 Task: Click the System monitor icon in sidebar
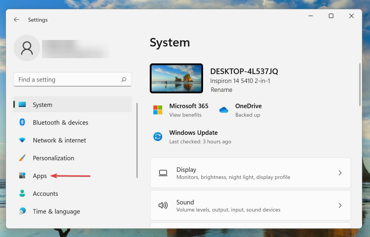click(22, 105)
